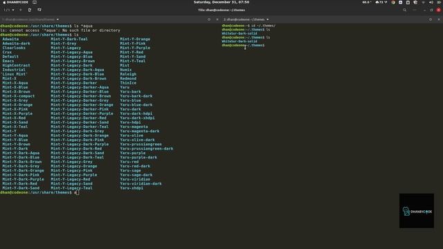
Task: Click Adwaita in the themes listing
Action: pyautogui.click(x=10, y=39)
